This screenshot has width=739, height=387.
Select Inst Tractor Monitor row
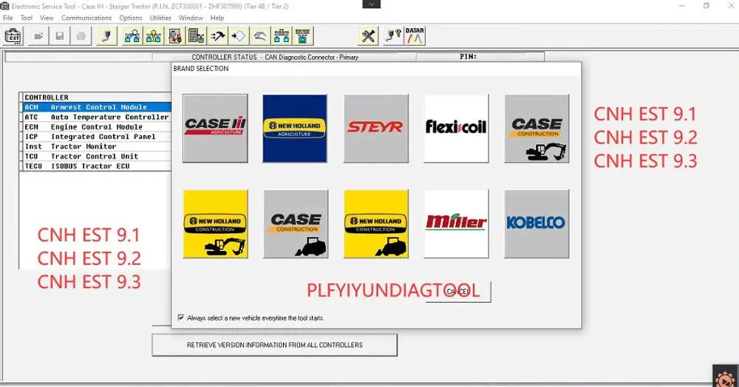pos(97,146)
